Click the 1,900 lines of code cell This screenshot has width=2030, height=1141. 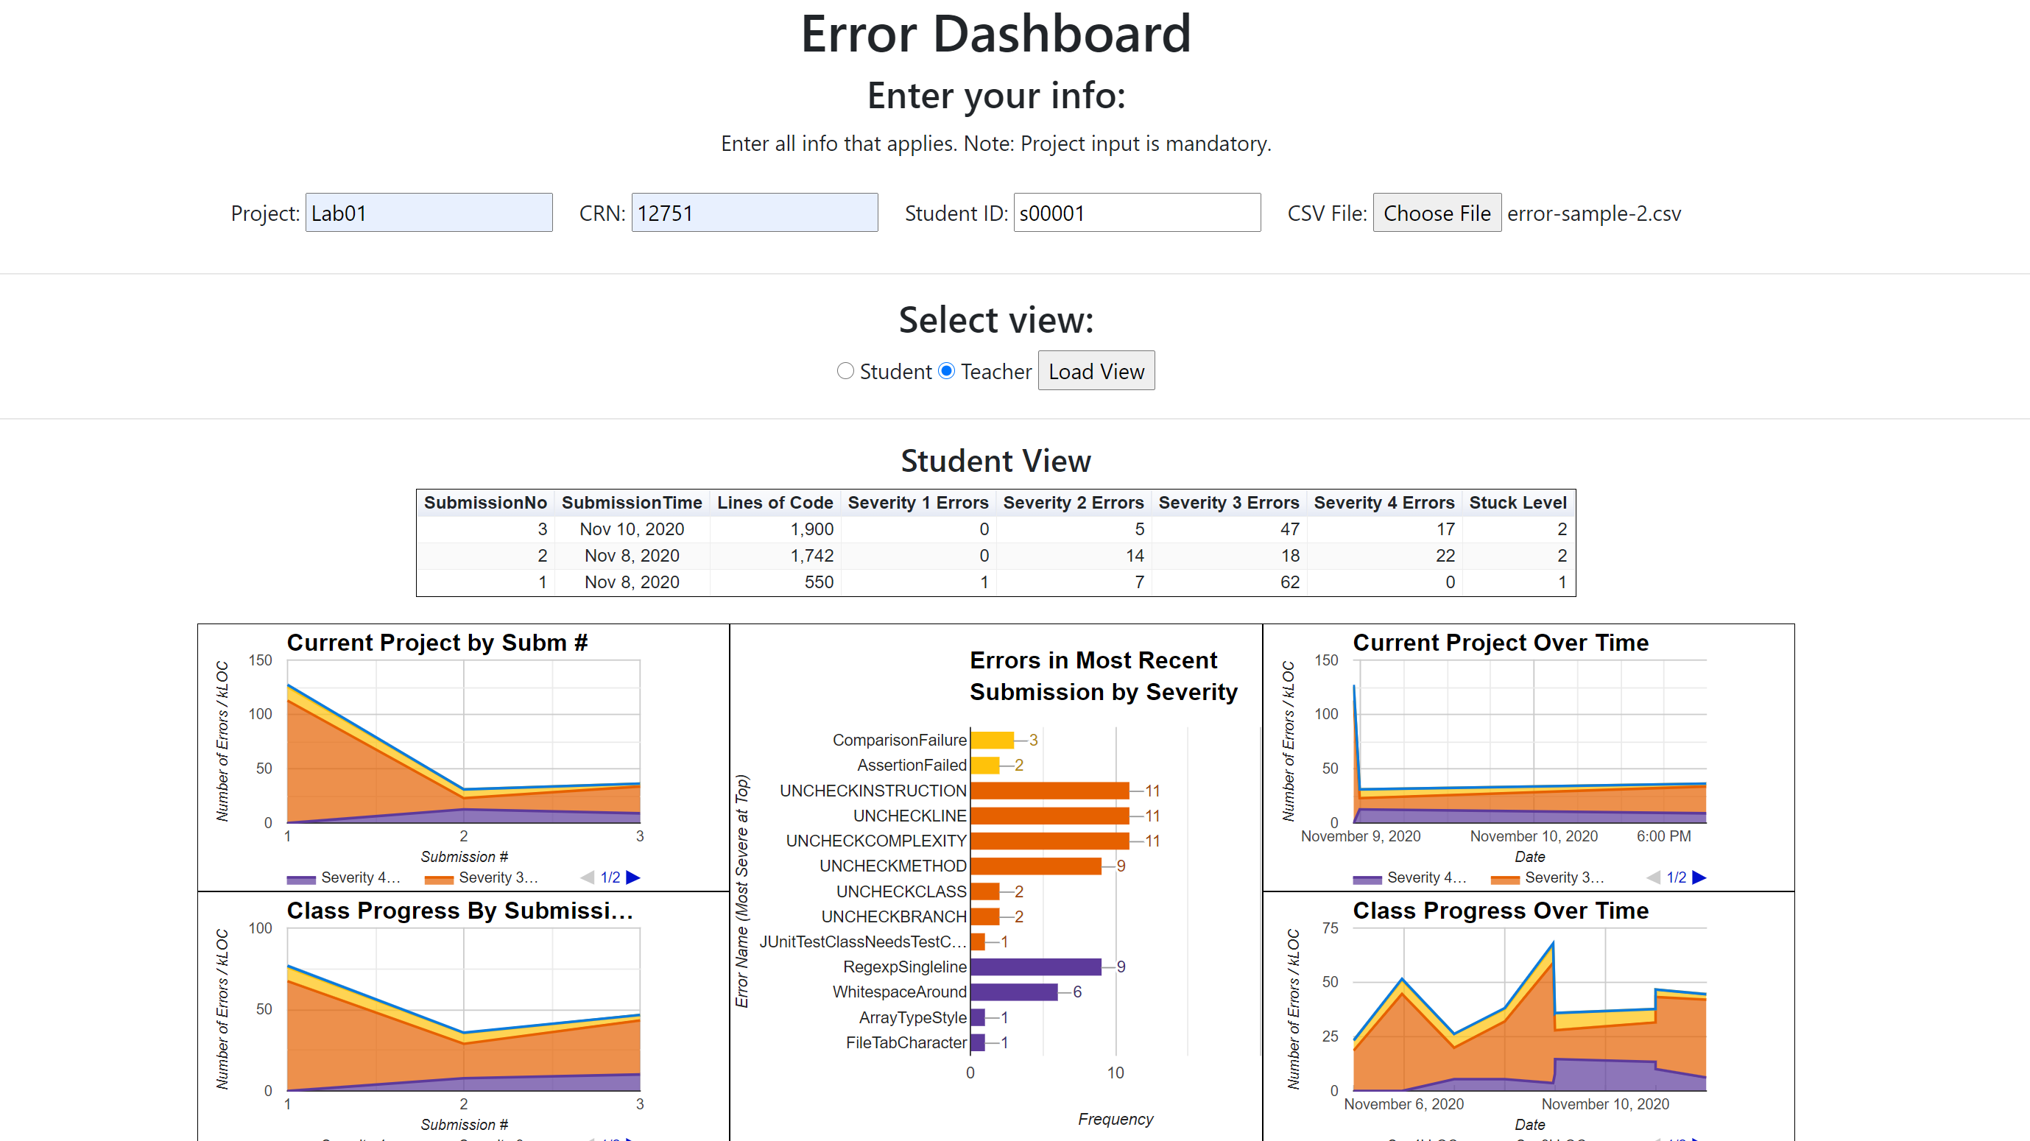(x=775, y=529)
